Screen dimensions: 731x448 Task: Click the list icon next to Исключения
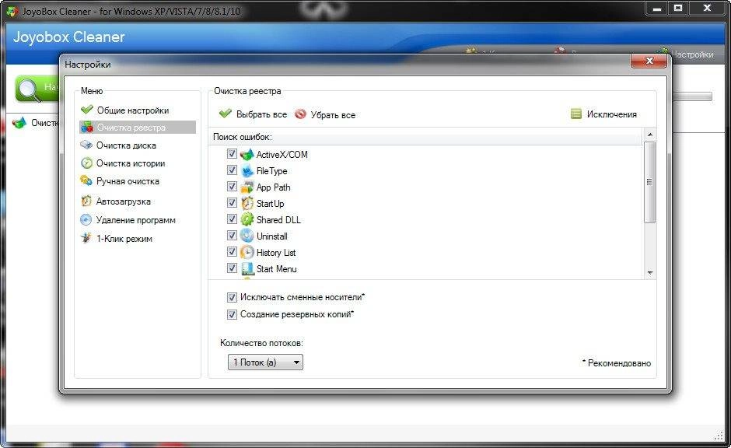point(576,114)
